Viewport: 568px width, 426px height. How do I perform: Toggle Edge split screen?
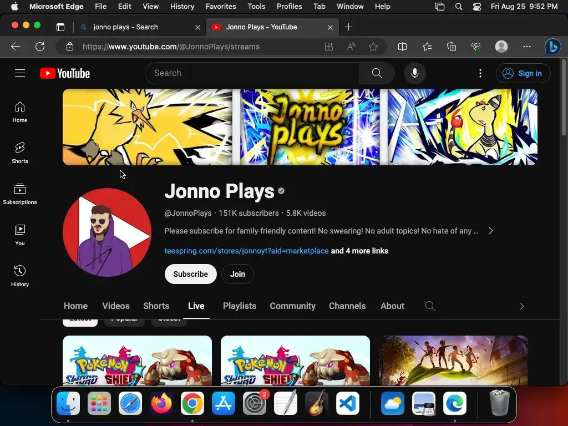(402, 47)
